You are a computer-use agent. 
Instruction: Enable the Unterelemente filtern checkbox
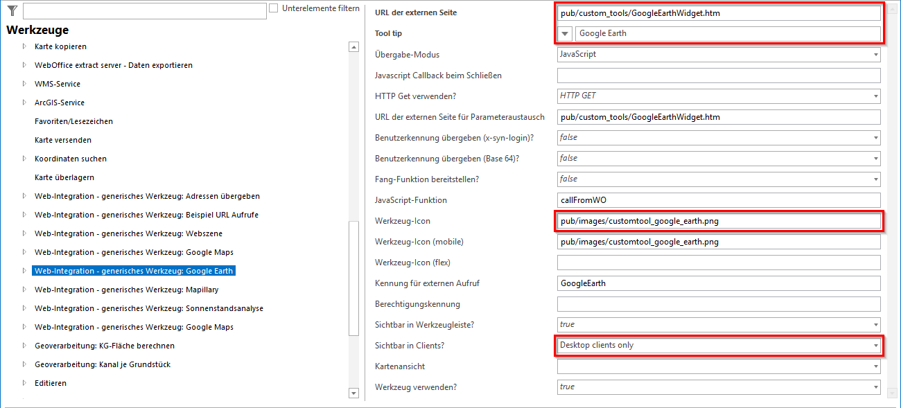[274, 8]
